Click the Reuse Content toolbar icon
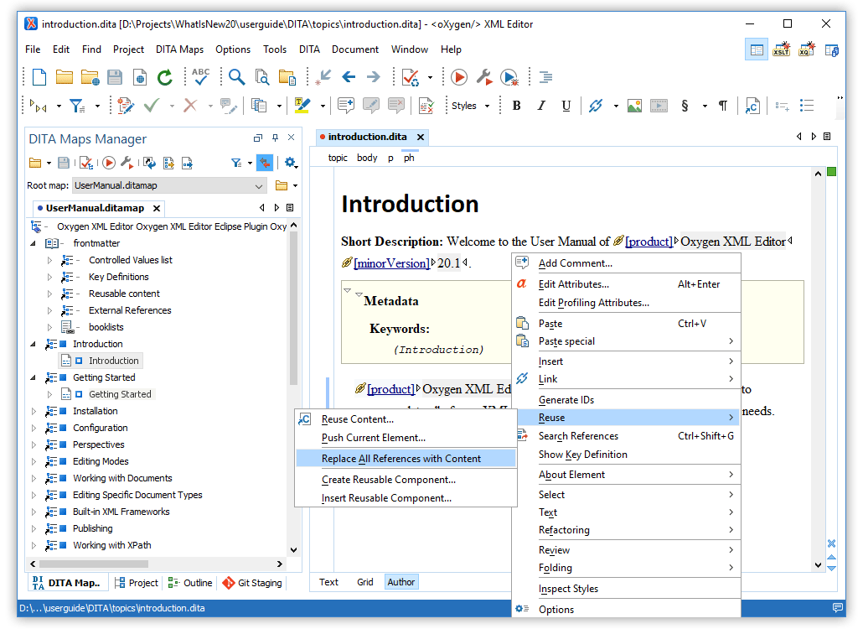Image resolution: width=863 pixels, height=629 pixels. point(752,106)
